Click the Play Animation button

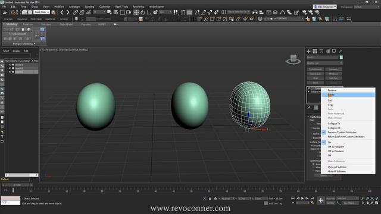click(302, 199)
